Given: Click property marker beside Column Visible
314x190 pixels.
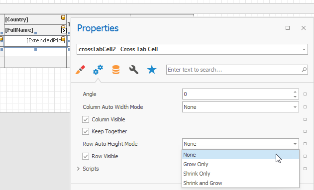Looking at the screenshot, I should [x=305, y=119].
